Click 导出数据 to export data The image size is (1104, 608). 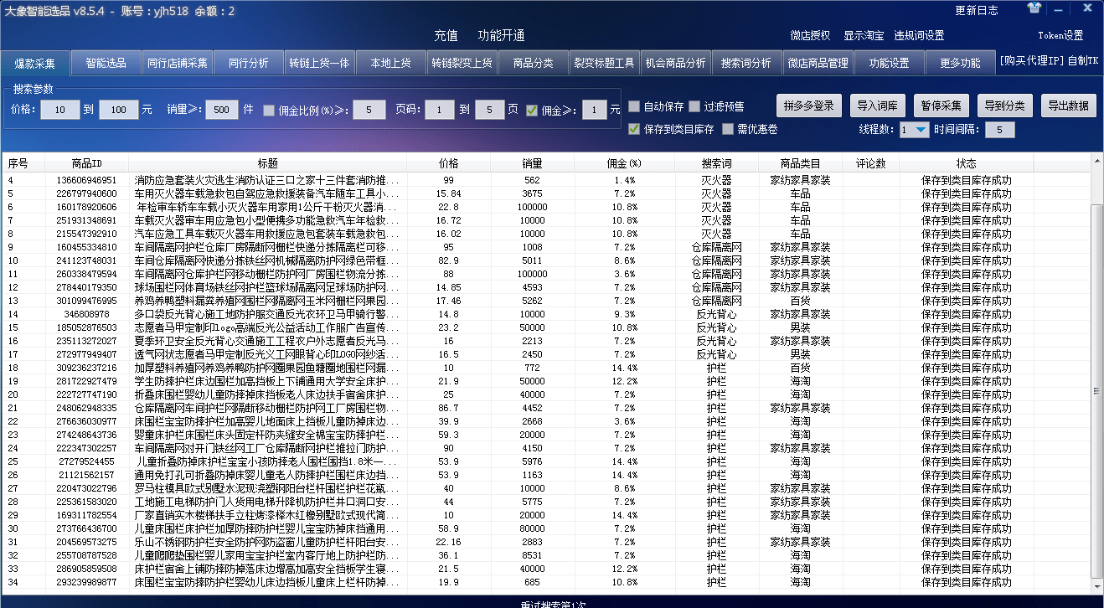[1068, 106]
